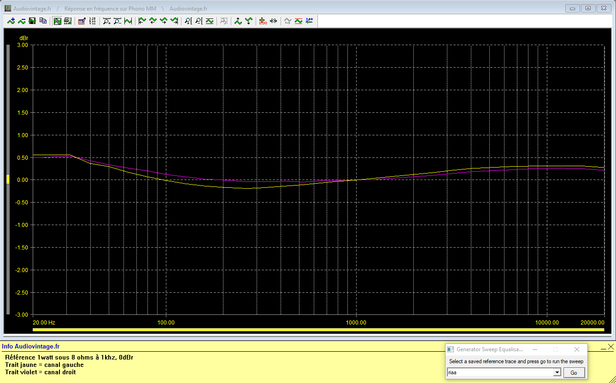The width and height of the screenshot is (616, 383).
Task: Click the yellow cross cursor zero icon
Action: [263, 21]
